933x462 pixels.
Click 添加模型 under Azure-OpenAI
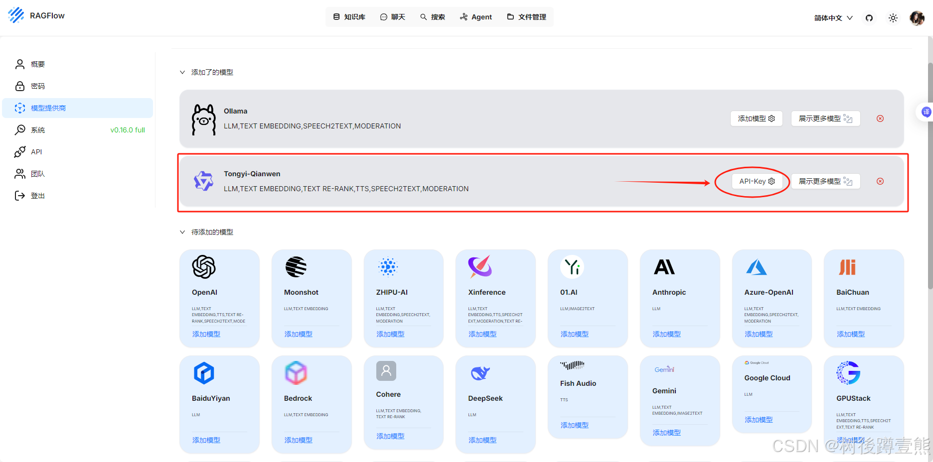pyautogui.click(x=759, y=334)
